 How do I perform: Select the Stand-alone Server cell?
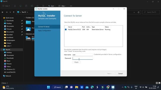98,29
